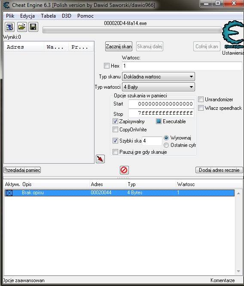Open the Edycja menu
This screenshot has width=244, height=286.
click(27, 16)
